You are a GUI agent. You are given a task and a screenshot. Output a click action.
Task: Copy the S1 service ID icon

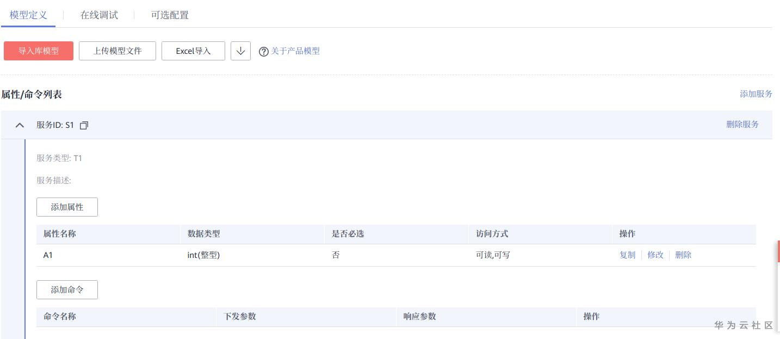click(84, 125)
